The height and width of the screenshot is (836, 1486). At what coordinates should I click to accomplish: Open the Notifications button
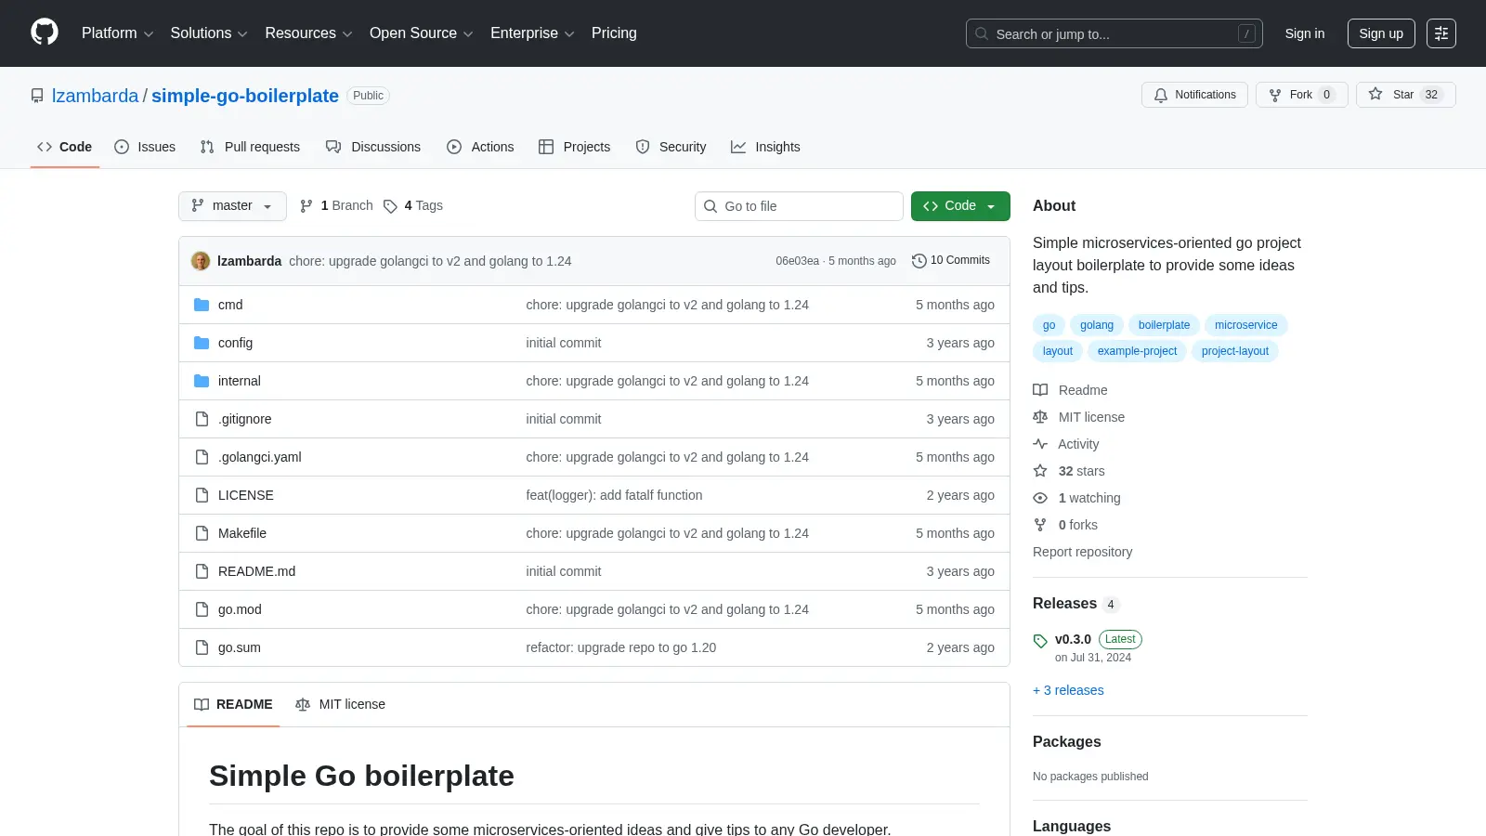point(1194,95)
